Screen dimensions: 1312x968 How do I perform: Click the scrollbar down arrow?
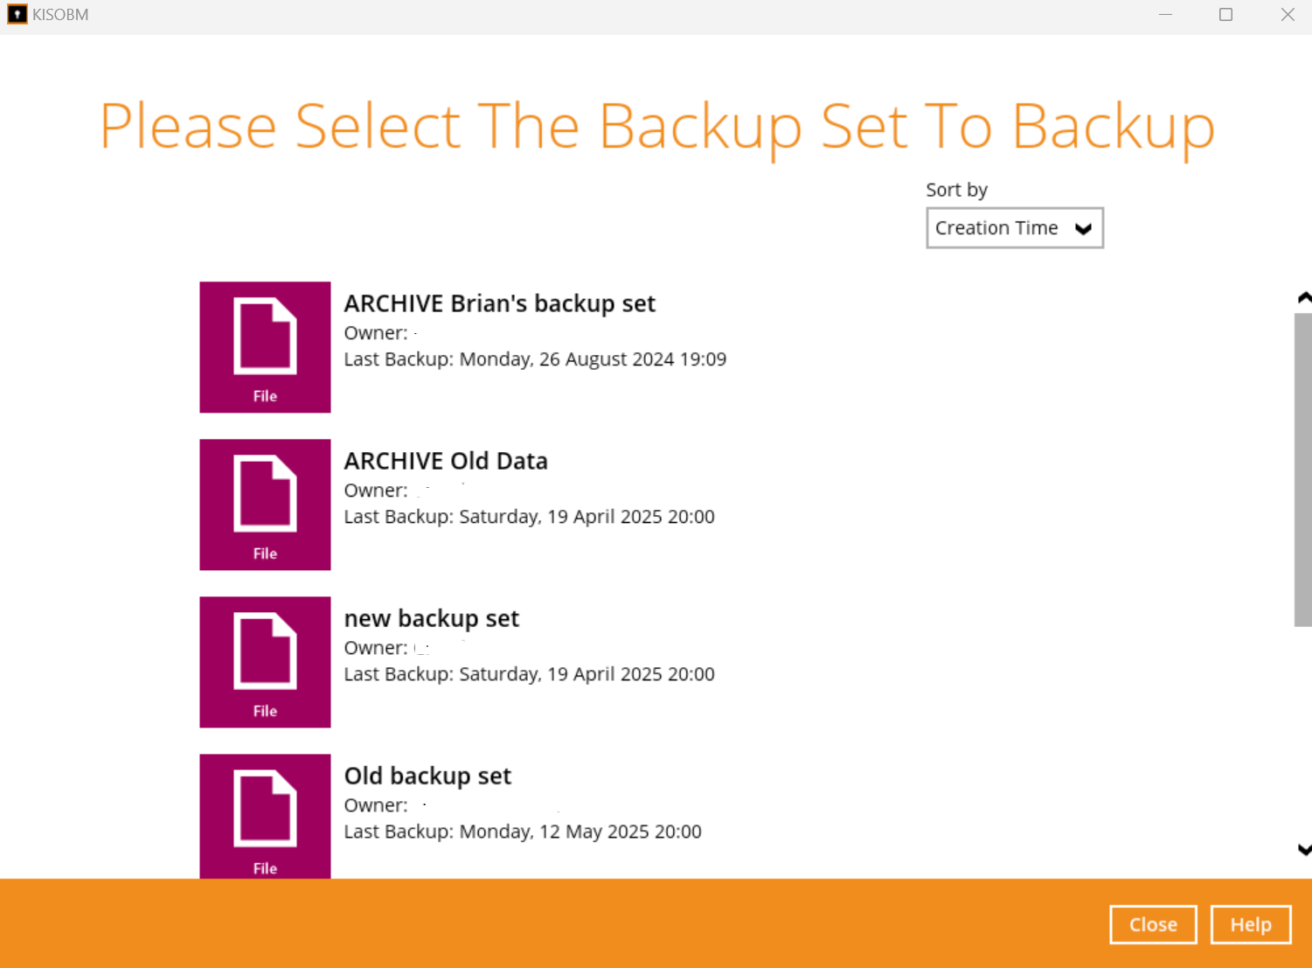click(1302, 849)
